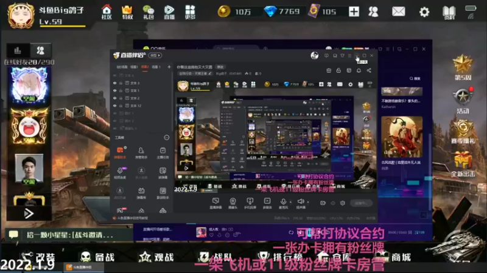Open the 全新出击 gift box icon
The width and height of the screenshot is (487, 273).
click(x=463, y=164)
